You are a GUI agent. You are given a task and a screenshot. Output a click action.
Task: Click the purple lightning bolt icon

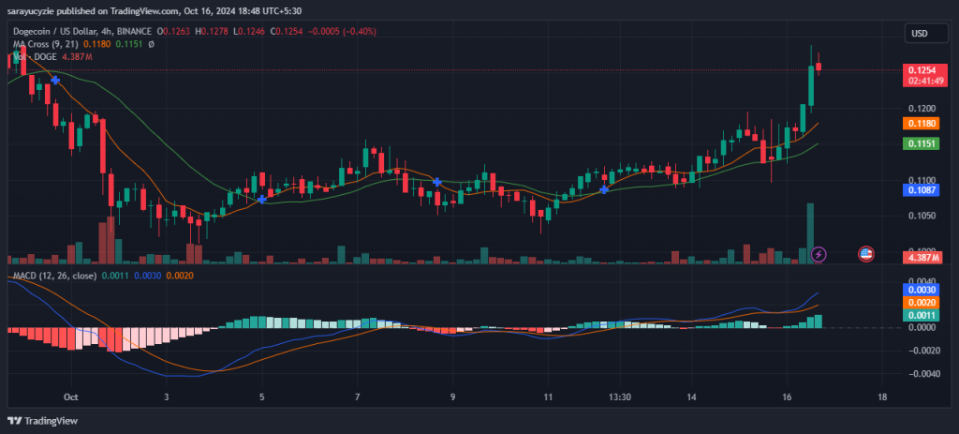tap(819, 253)
